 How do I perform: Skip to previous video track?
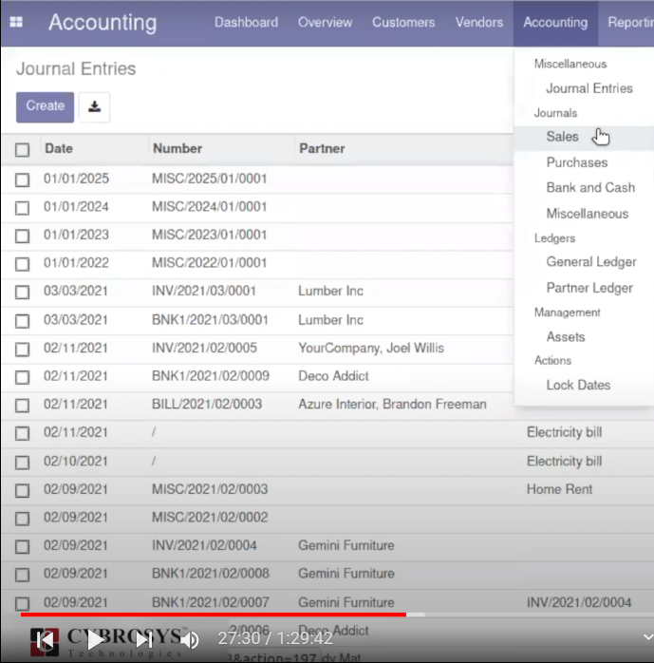tap(46, 640)
